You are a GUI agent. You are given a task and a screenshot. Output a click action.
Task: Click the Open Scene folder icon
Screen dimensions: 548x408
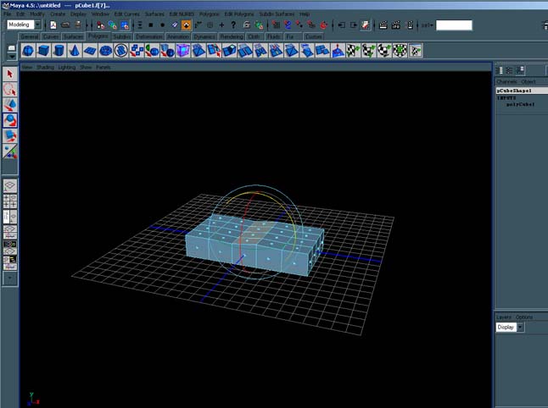tap(65, 25)
